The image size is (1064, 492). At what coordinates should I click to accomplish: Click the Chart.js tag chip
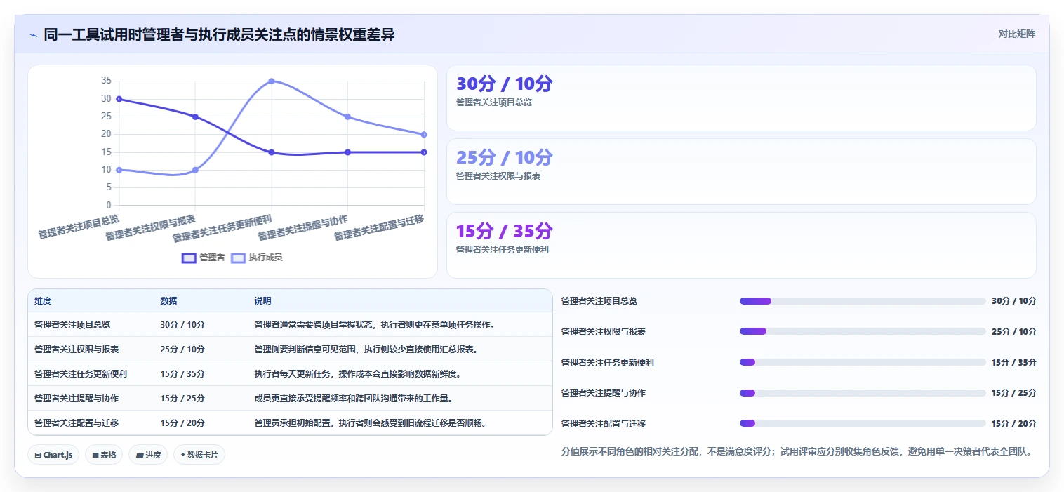(x=53, y=455)
